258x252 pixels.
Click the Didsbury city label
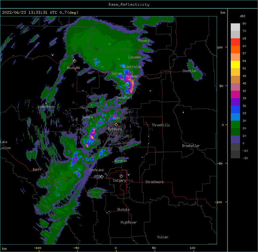(x=115, y=129)
